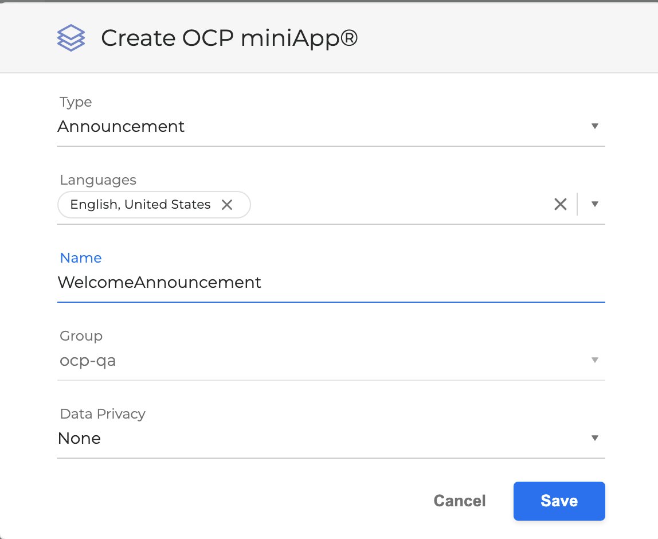Viewport: 658px width, 539px height.
Task: Click the Data Privacy label
Action: click(x=103, y=414)
